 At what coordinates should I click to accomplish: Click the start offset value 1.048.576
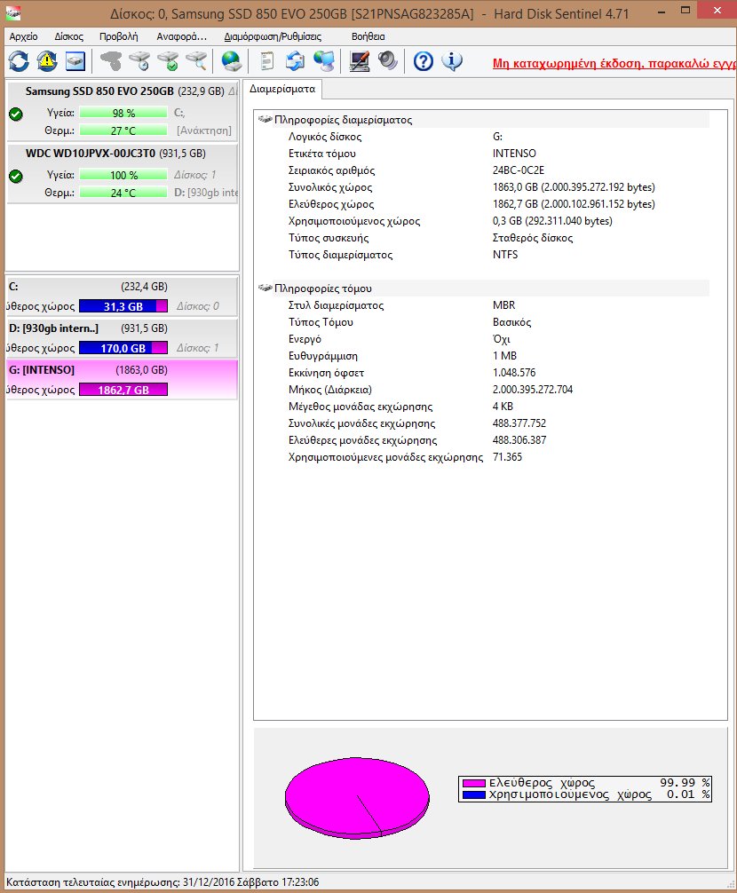tap(514, 373)
